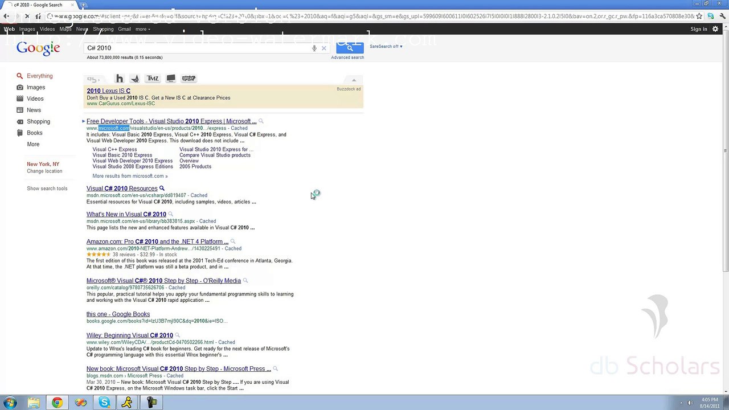
Task: Click the preview magnifier next to Visual C# 2010 Resources
Action: pos(162,188)
